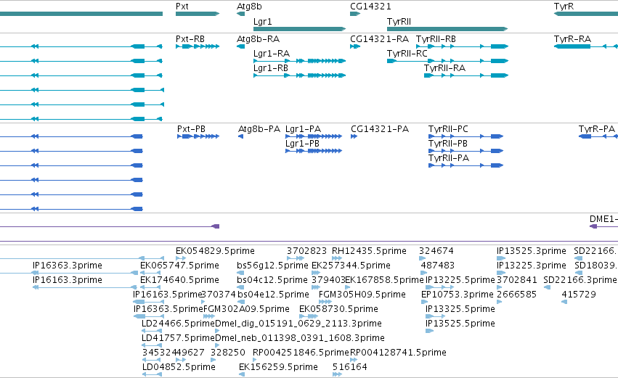This screenshot has height=378, width=618.
Task: Select the LD04852.5prime EST
Action: tap(152, 374)
